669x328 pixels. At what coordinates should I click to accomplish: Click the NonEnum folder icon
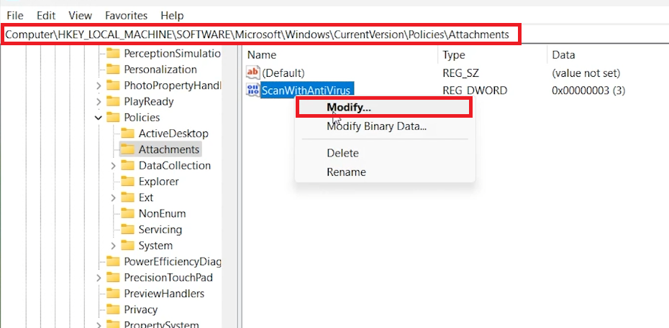pos(127,214)
